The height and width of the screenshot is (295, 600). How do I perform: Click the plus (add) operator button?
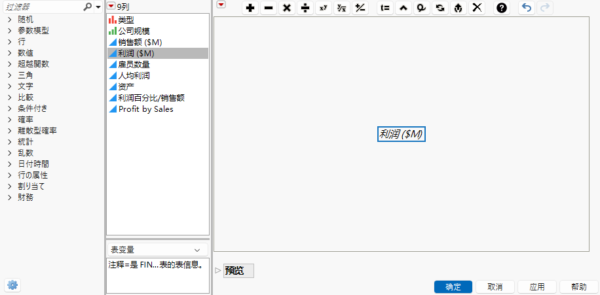pos(250,8)
